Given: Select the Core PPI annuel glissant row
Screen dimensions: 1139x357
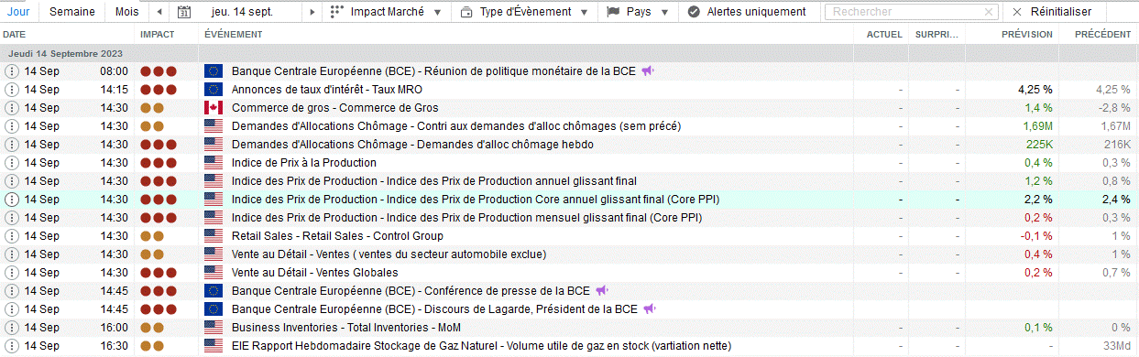Looking at the screenshot, I should [569, 199].
